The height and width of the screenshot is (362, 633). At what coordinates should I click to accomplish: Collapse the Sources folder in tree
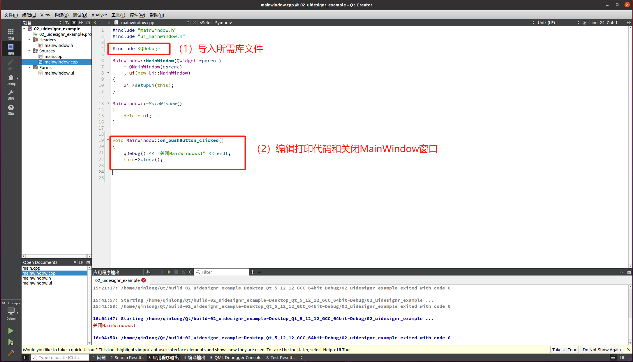pos(29,51)
